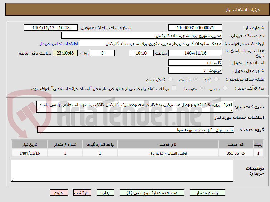Click the گروه خدمت field
Viewport: 270px width, 202px height.
pos(136,130)
